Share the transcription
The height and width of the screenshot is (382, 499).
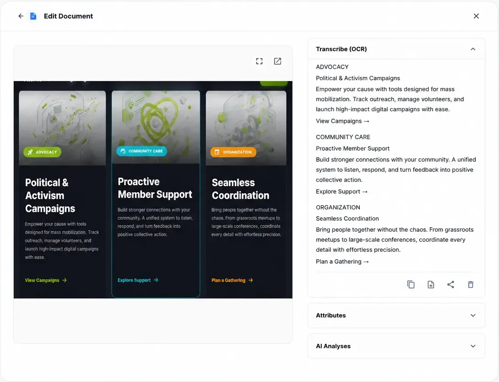tap(450, 284)
